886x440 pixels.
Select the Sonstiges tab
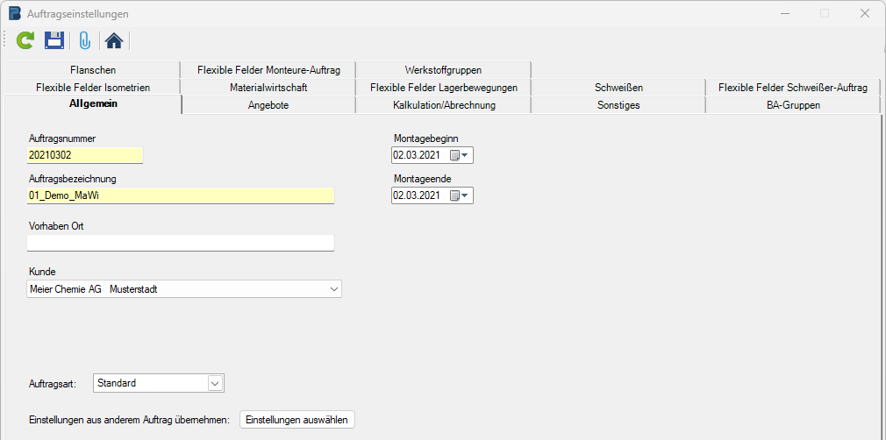click(x=618, y=105)
